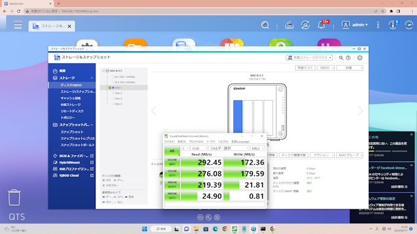Open CrystalDiskMark 1GiB size dropdown
The image size is (417, 234).
click(x=199, y=148)
